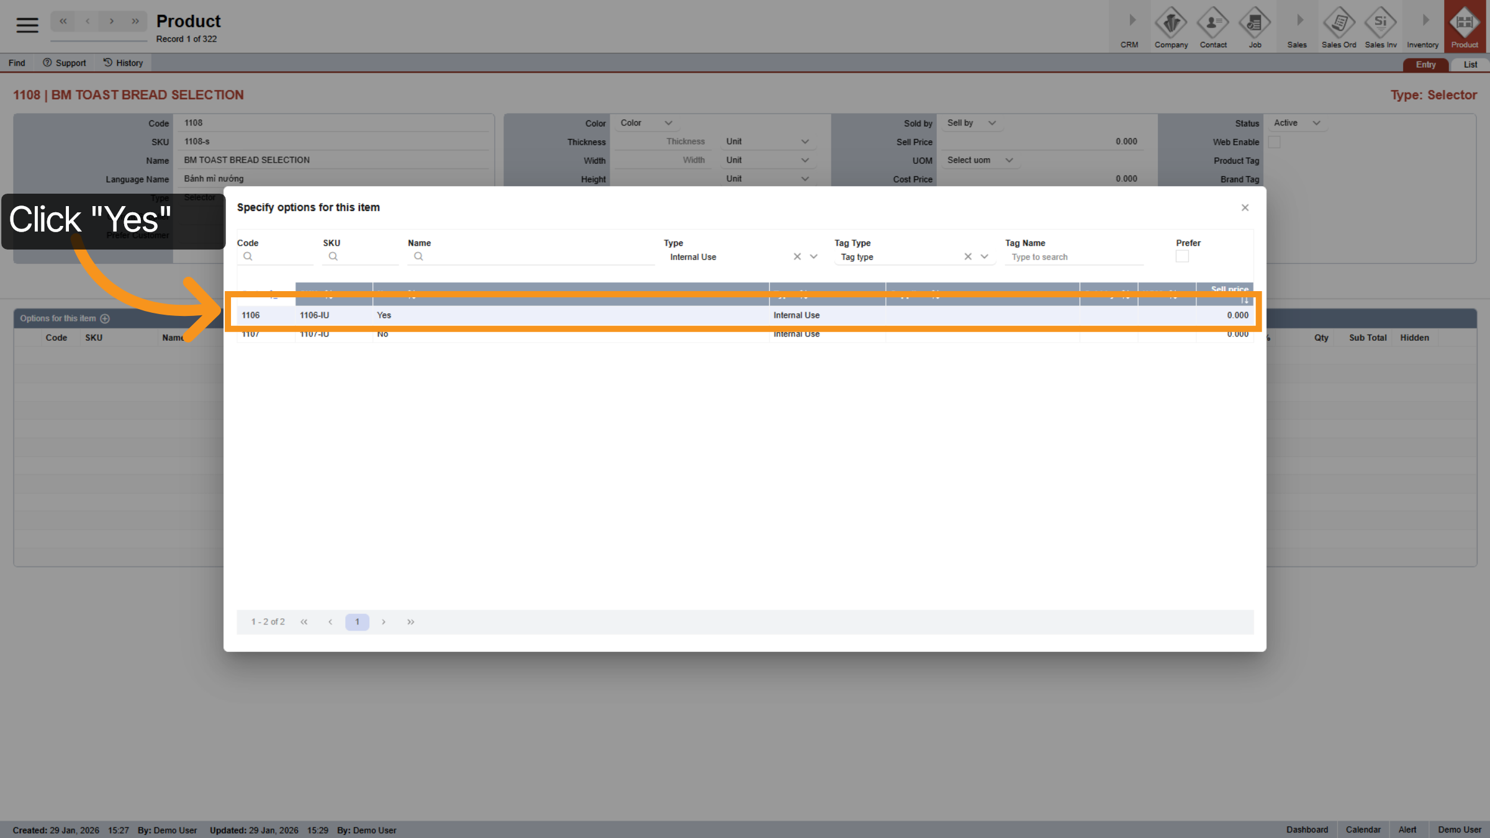This screenshot has width=1490, height=838.
Task: Click the Sell price sort arrow
Action: [1245, 300]
